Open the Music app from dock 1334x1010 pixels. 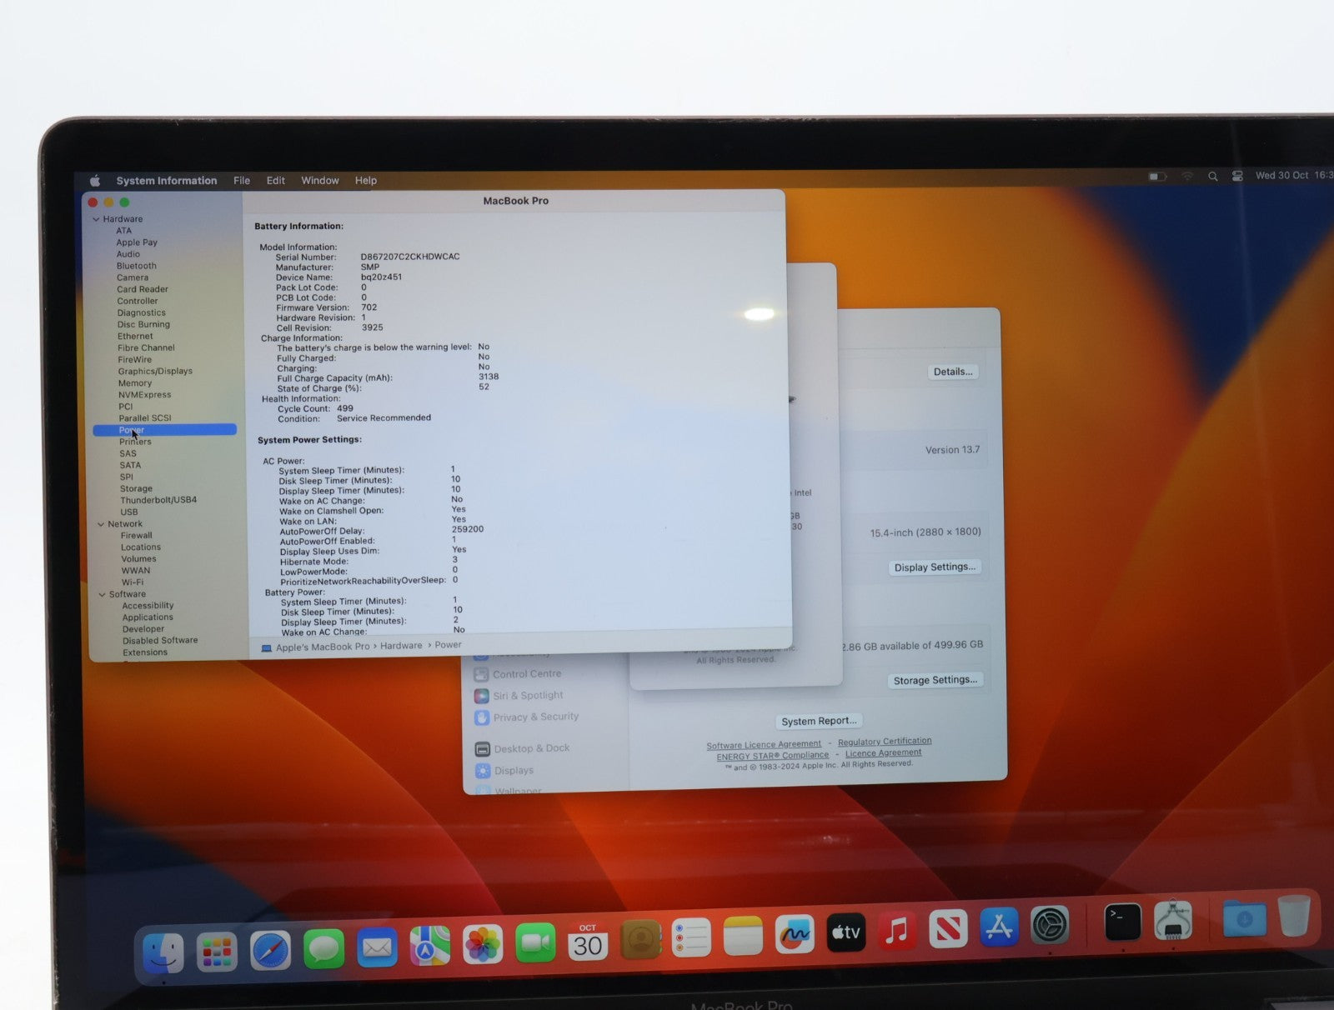[x=896, y=931]
